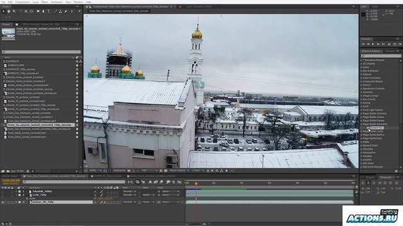
Task: Select the Hand tool
Action: 9,11
